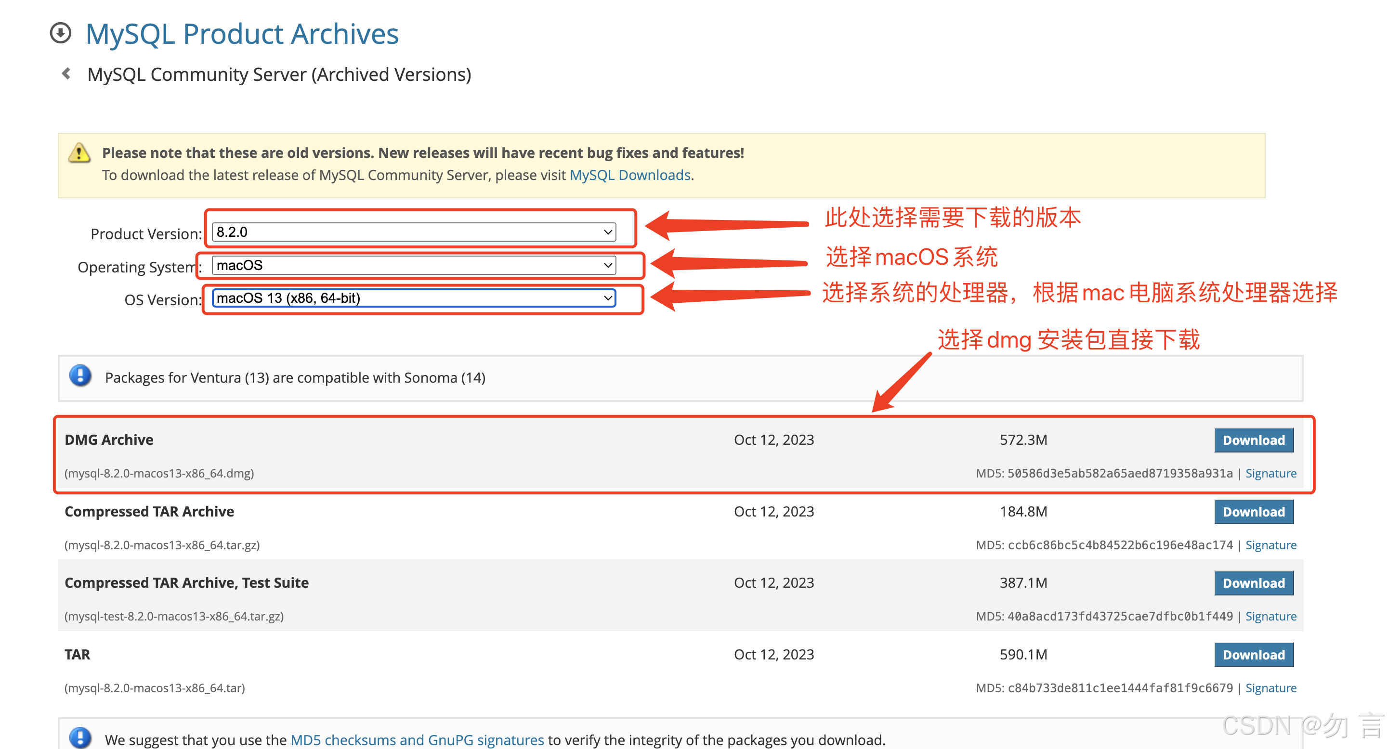Click the Operating System label
The height and width of the screenshot is (749, 1387).
coord(140,267)
